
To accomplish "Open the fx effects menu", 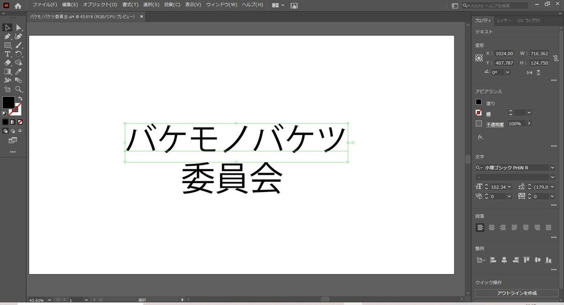I will (480, 137).
